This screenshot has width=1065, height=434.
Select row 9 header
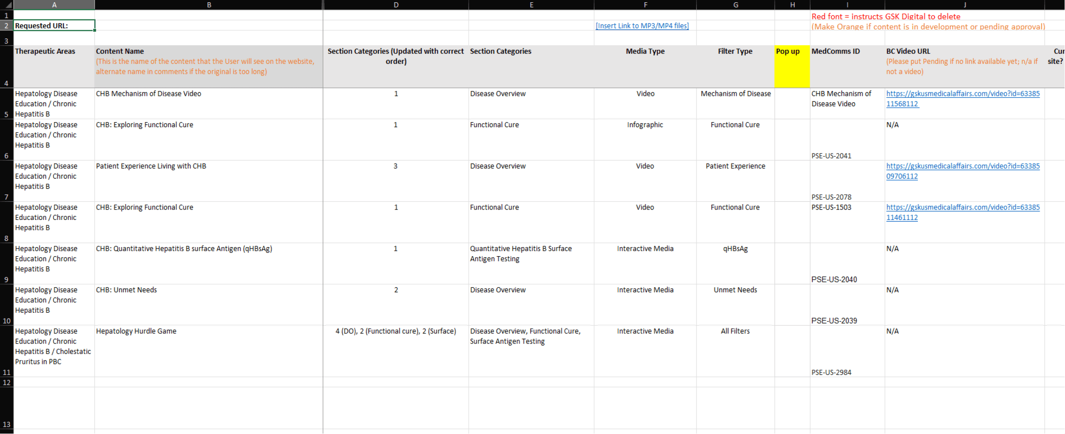click(x=7, y=264)
